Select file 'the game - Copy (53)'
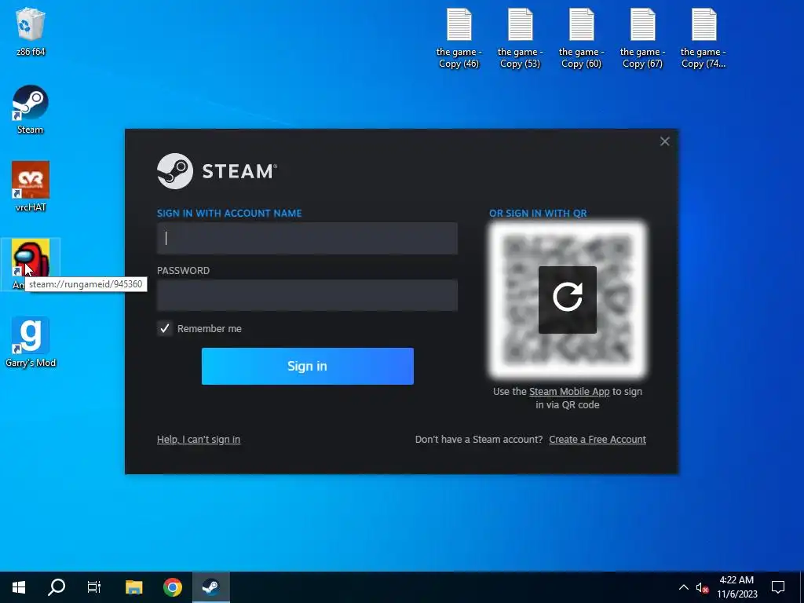This screenshot has width=804, height=603. pos(520,38)
